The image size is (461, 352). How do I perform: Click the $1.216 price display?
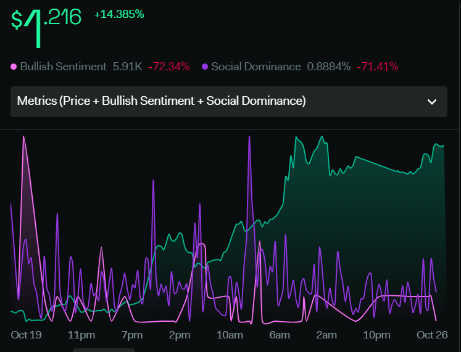46,27
